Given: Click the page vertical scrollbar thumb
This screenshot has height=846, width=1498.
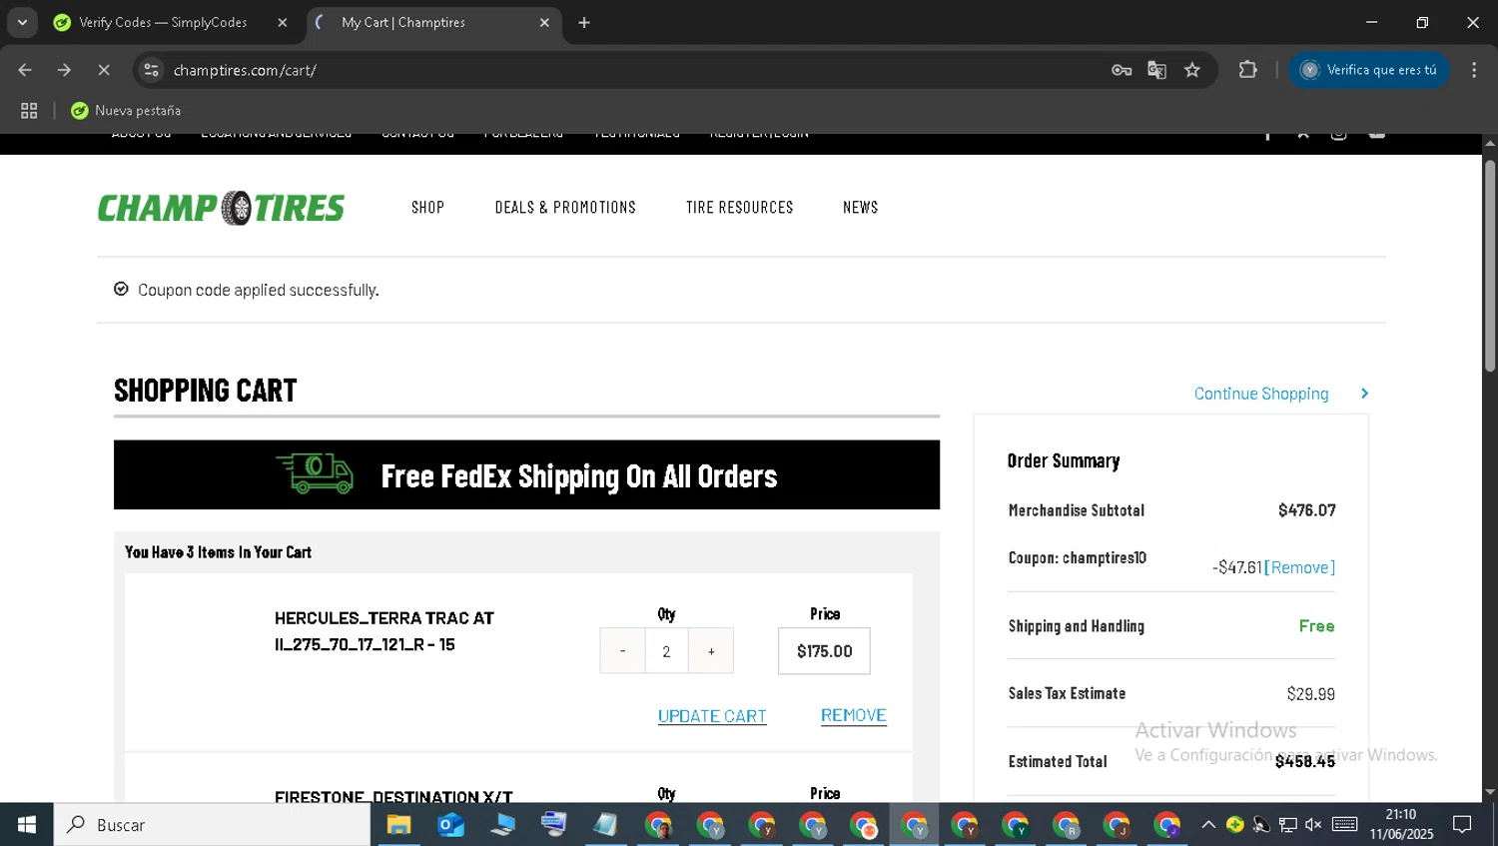Looking at the screenshot, I should (x=1490, y=265).
